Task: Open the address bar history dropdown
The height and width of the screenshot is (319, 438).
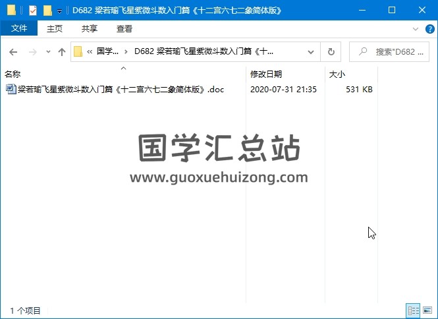Action: (312, 51)
